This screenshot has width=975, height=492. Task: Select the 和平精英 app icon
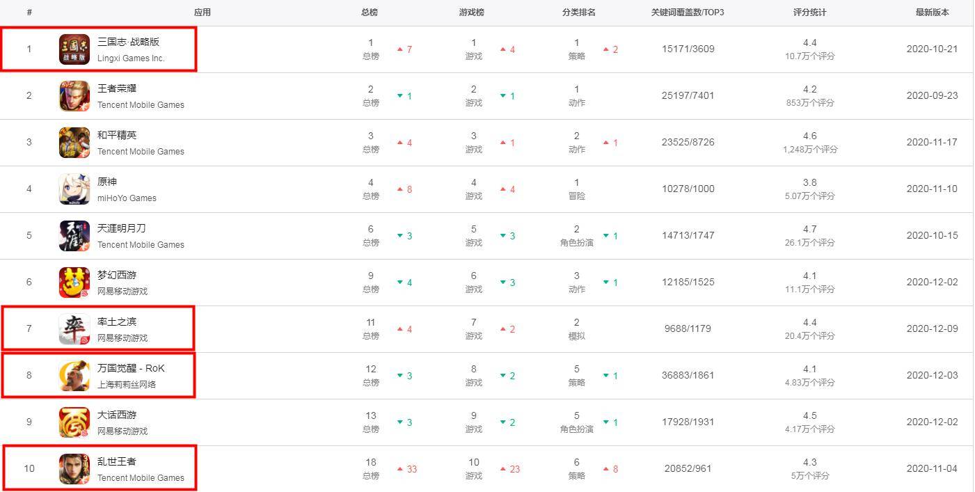click(x=74, y=143)
